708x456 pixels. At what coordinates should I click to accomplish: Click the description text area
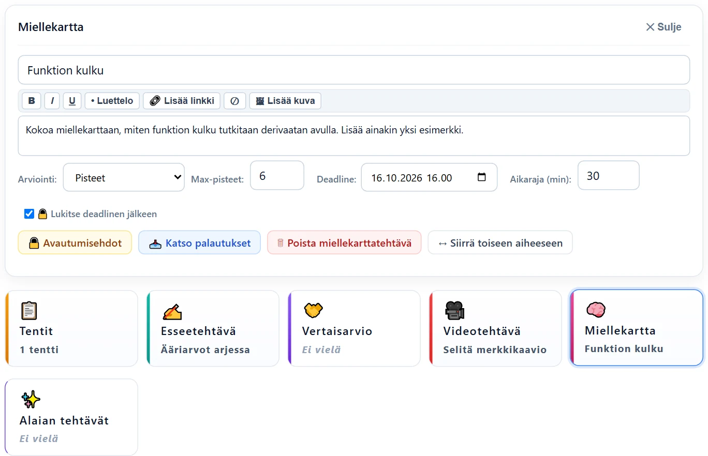click(x=354, y=135)
